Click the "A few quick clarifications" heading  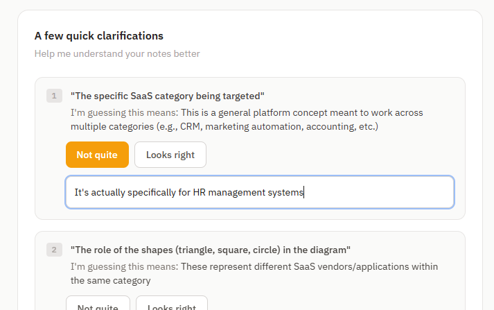tap(99, 35)
